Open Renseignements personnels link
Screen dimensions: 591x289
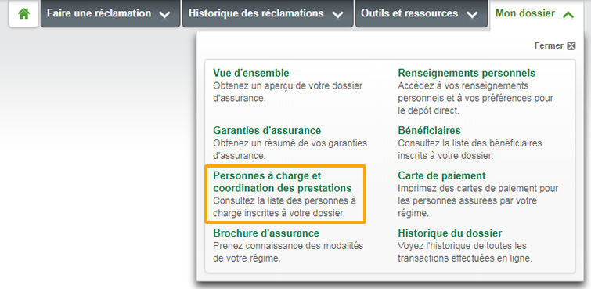(x=467, y=72)
